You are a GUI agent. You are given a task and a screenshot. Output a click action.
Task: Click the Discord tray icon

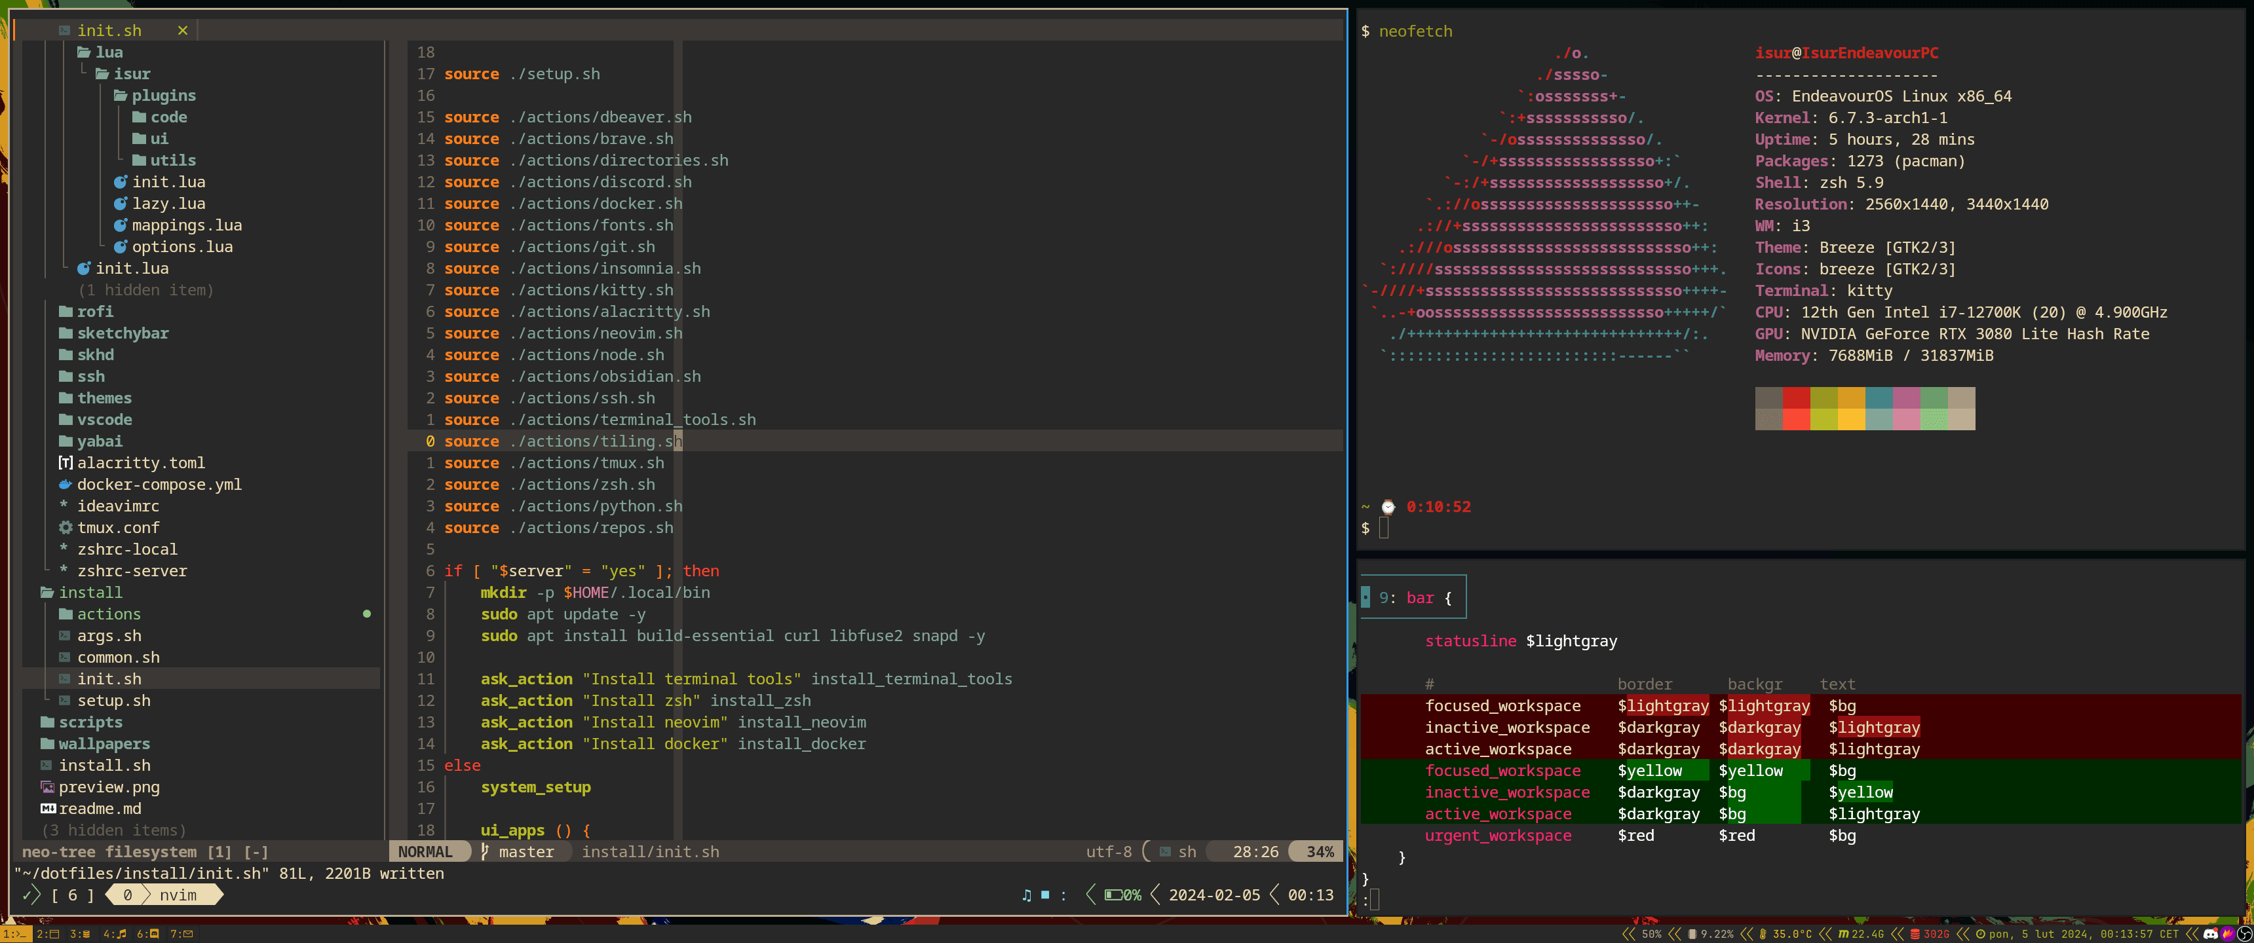[2210, 934]
